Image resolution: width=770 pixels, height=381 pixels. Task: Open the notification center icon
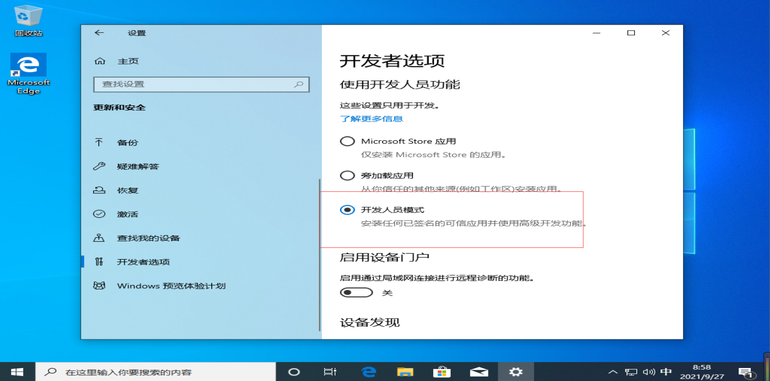pos(747,372)
